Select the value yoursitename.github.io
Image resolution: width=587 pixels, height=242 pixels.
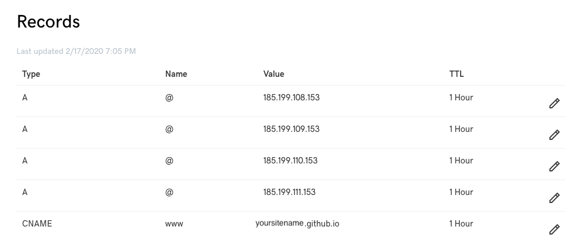[298, 224]
